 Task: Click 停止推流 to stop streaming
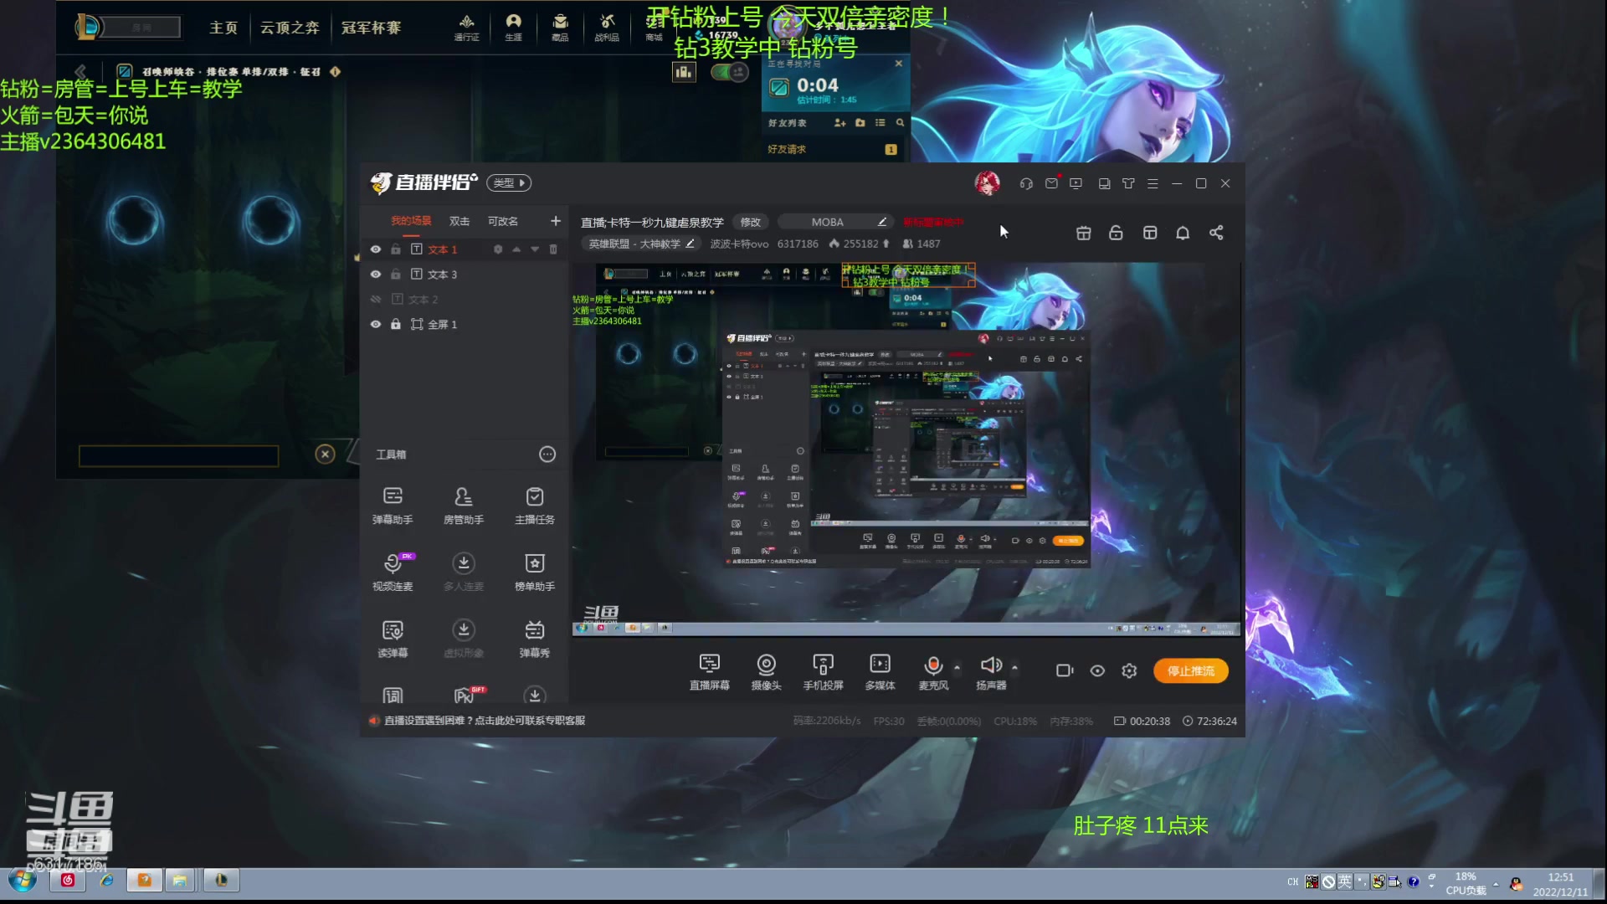coord(1191,670)
